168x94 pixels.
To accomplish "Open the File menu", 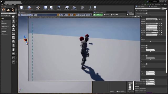I will (x=2, y=4).
